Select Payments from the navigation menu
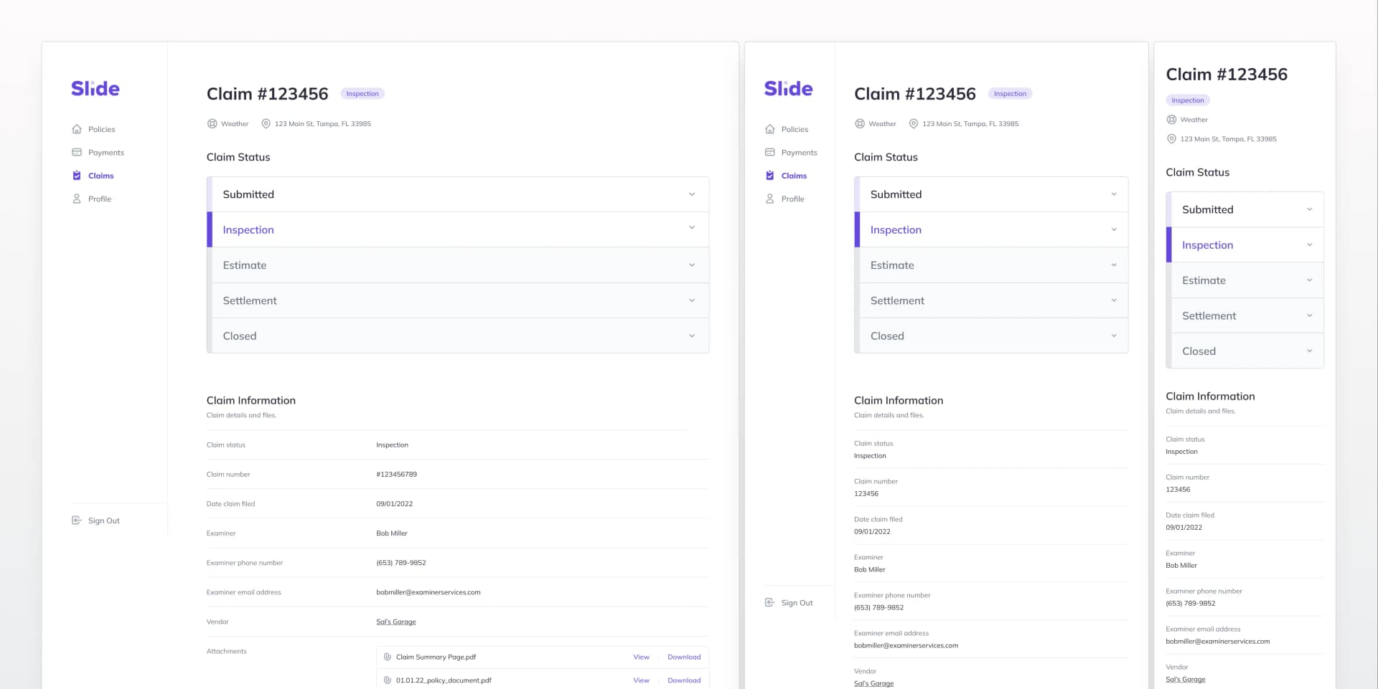 [x=105, y=152]
